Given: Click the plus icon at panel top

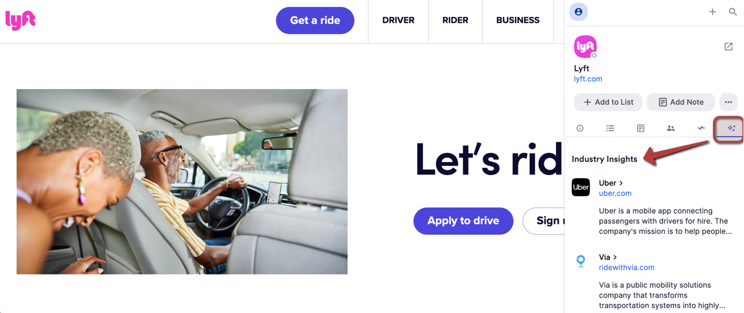Looking at the screenshot, I should (712, 11).
